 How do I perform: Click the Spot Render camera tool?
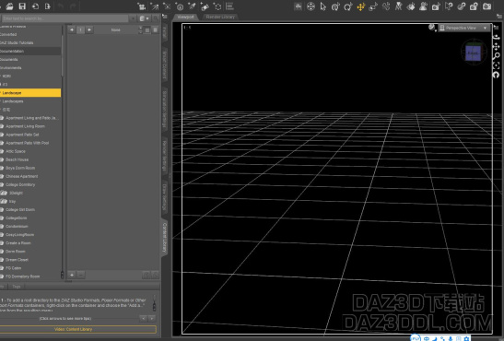(436, 6)
